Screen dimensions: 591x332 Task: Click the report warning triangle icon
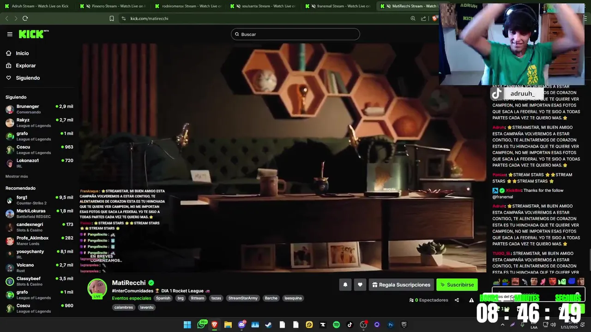tap(471, 300)
